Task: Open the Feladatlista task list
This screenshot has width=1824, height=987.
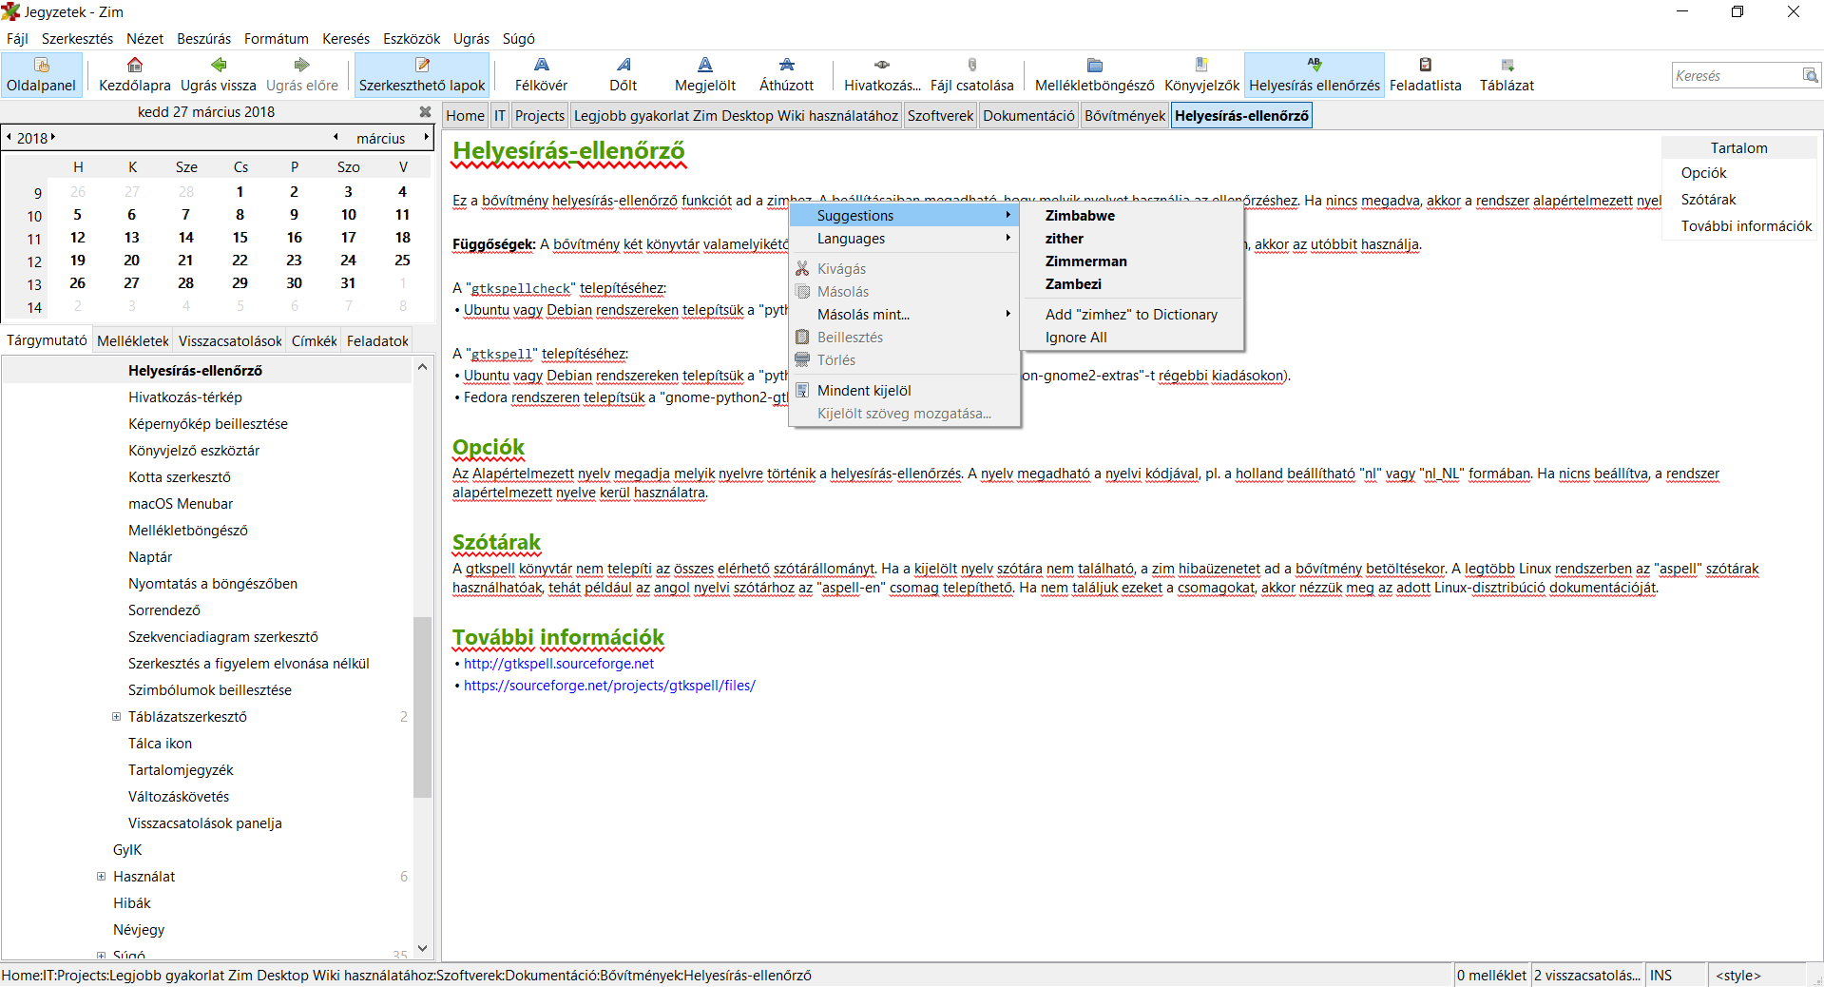Action: [x=1425, y=74]
